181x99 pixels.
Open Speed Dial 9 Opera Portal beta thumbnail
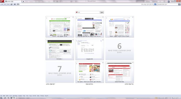[120, 72]
